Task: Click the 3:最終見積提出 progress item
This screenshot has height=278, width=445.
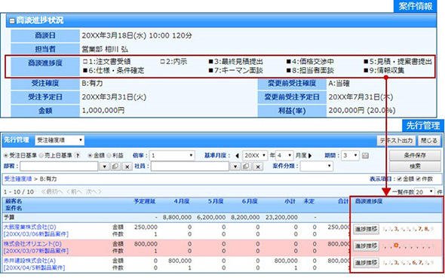Action: coord(236,62)
